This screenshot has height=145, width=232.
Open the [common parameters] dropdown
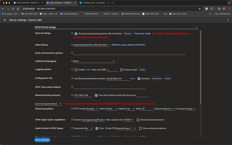(x=48, y=104)
